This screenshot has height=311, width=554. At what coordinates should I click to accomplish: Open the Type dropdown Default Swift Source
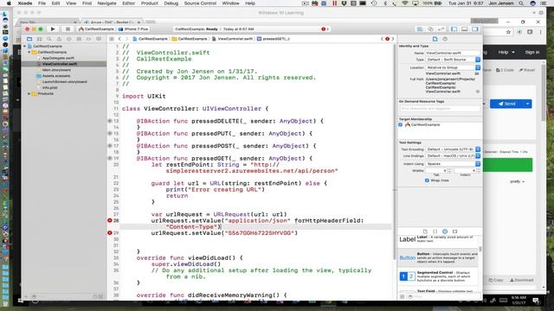coord(453,60)
